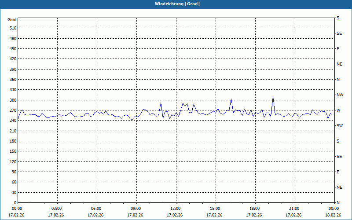
Task: Click the 03:00 time label on x-axis
Action: [x=57, y=209]
